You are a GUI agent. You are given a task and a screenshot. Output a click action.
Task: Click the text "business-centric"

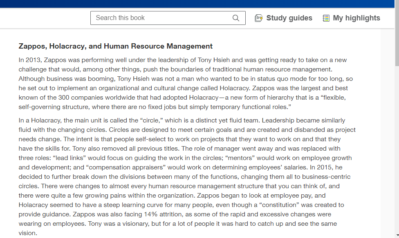(326, 177)
